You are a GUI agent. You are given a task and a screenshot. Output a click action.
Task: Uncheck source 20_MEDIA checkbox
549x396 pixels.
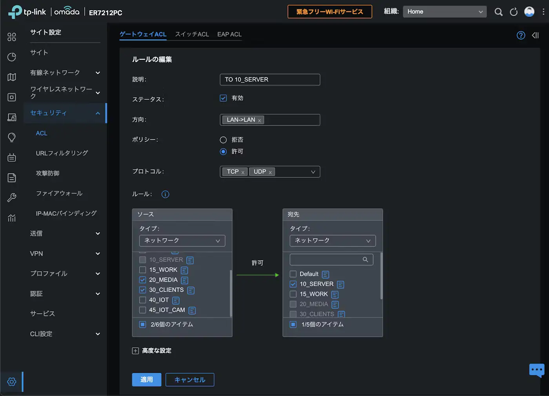click(143, 280)
